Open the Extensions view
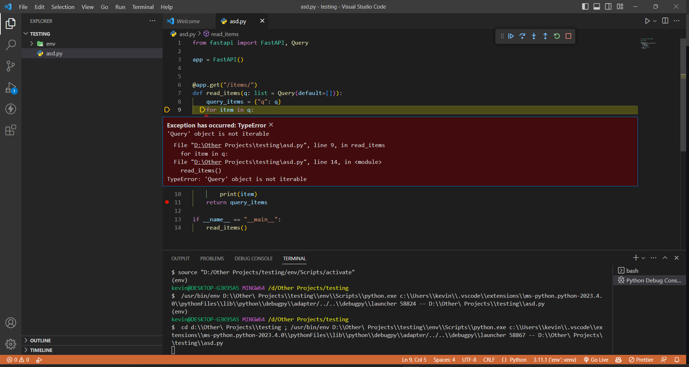This screenshot has width=689, height=367. coord(11,130)
